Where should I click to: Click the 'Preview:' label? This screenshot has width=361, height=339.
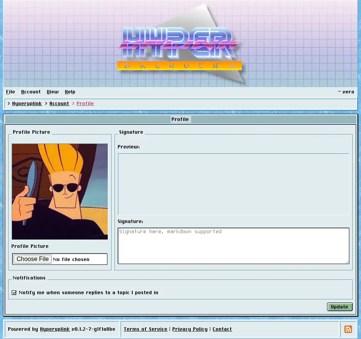click(129, 147)
